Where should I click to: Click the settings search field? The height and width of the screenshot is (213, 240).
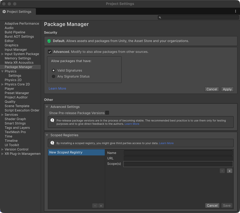click(198, 18)
